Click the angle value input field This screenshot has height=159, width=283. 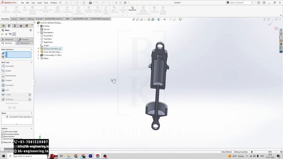click(x=17, y=99)
